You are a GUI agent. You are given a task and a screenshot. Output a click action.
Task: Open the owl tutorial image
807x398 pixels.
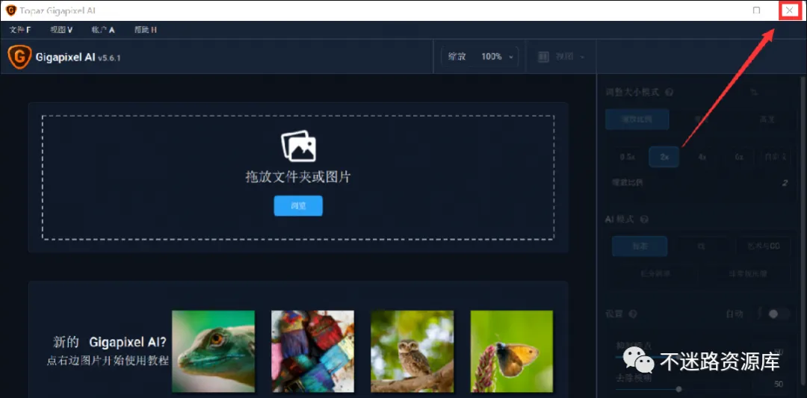tap(412, 351)
